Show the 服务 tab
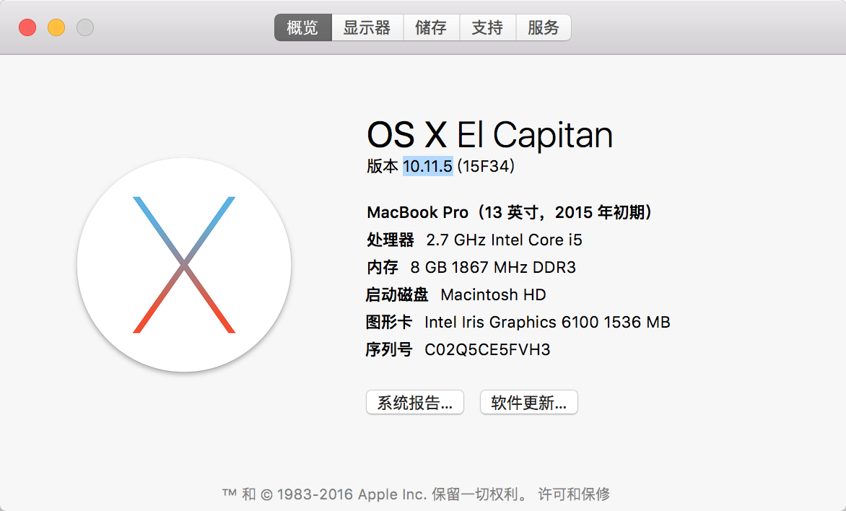The height and width of the screenshot is (511, 846). (544, 28)
